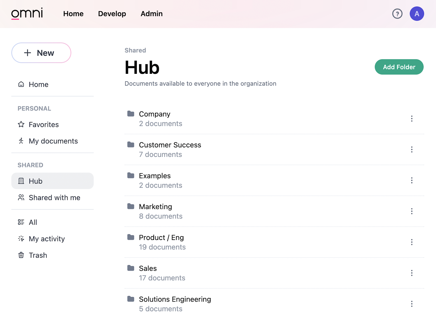
Task: Open the options menu for Sales folder
Action: coord(411,273)
